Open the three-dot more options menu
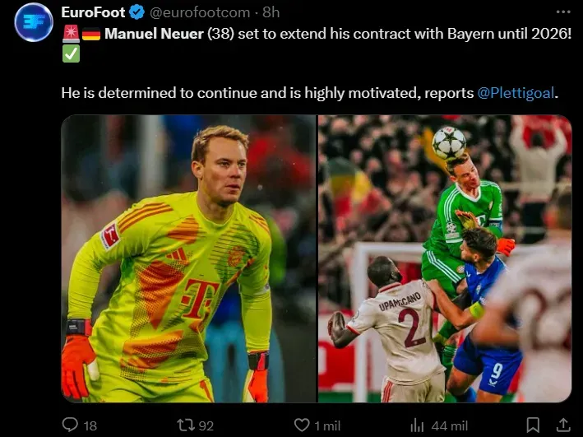The height and width of the screenshot is (437, 583). point(563,12)
